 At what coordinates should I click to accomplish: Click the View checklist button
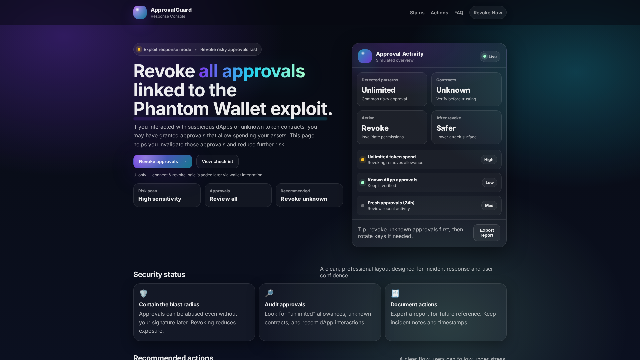click(x=217, y=162)
